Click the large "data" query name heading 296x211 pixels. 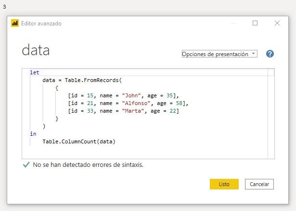click(36, 50)
